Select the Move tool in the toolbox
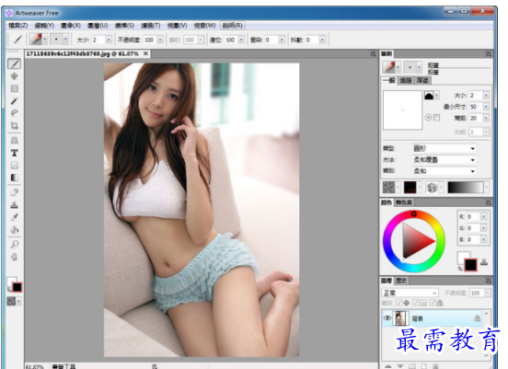Viewport: 508px width, 369px height. pyautogui.click(x=14, y=76)
